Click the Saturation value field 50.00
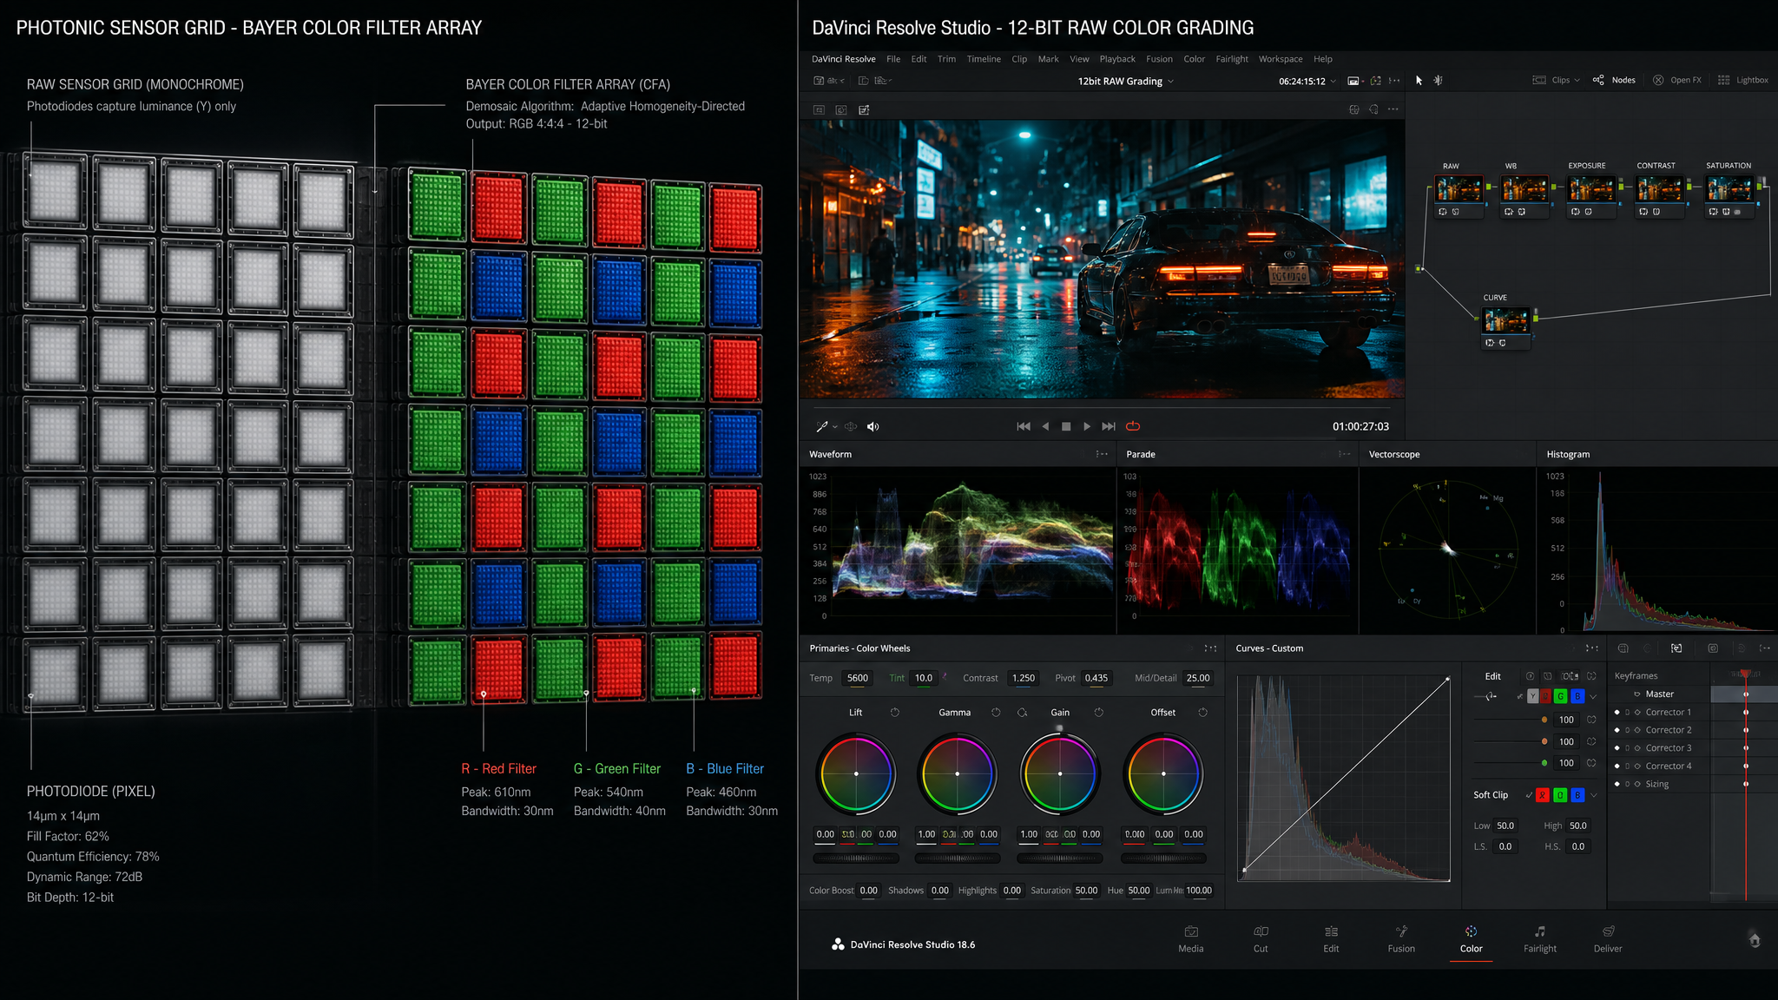This screenshot has width=1778, height=1000. [x=1086, y=891]
